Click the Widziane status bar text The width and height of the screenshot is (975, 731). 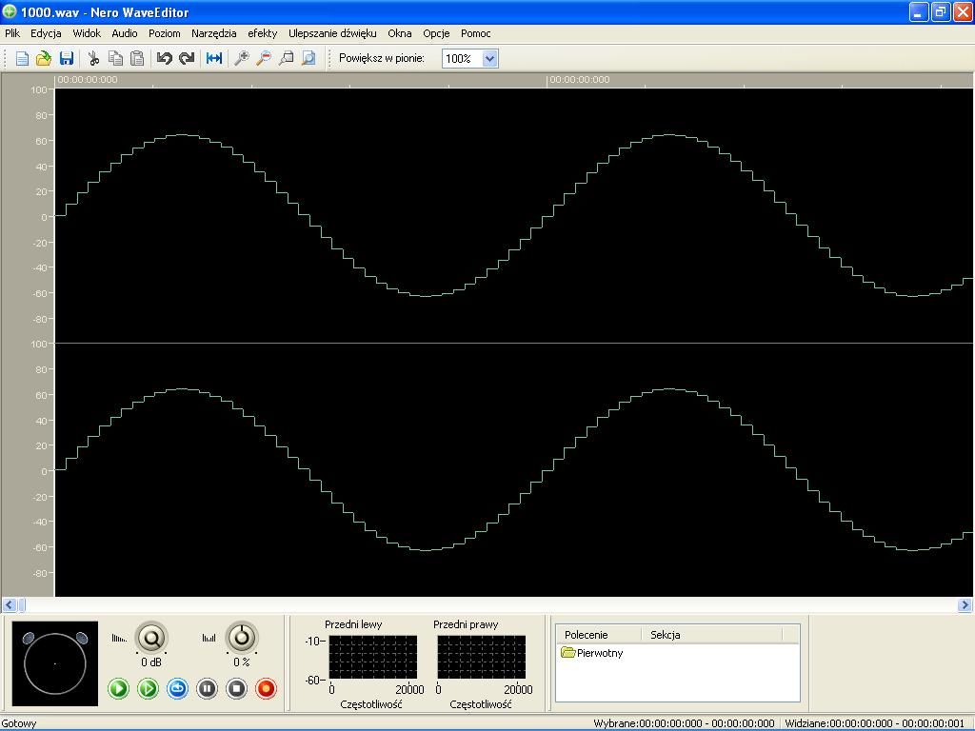pos(875,723)
